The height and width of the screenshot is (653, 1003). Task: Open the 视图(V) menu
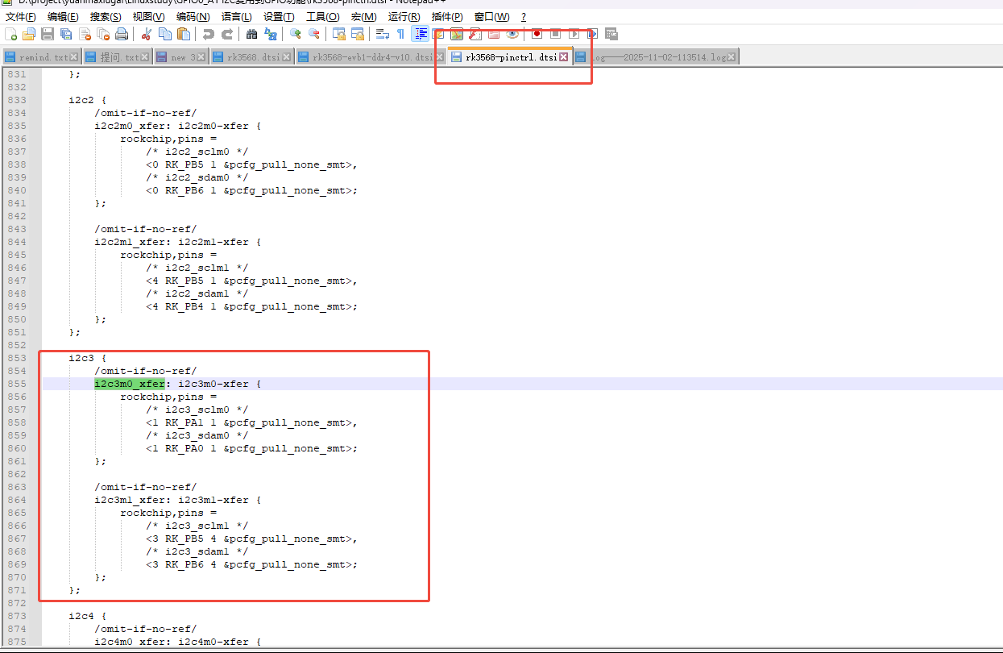148,17
